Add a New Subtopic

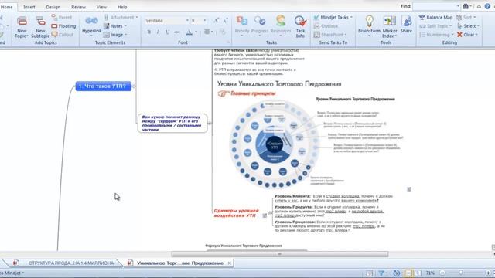coord(40,28)
